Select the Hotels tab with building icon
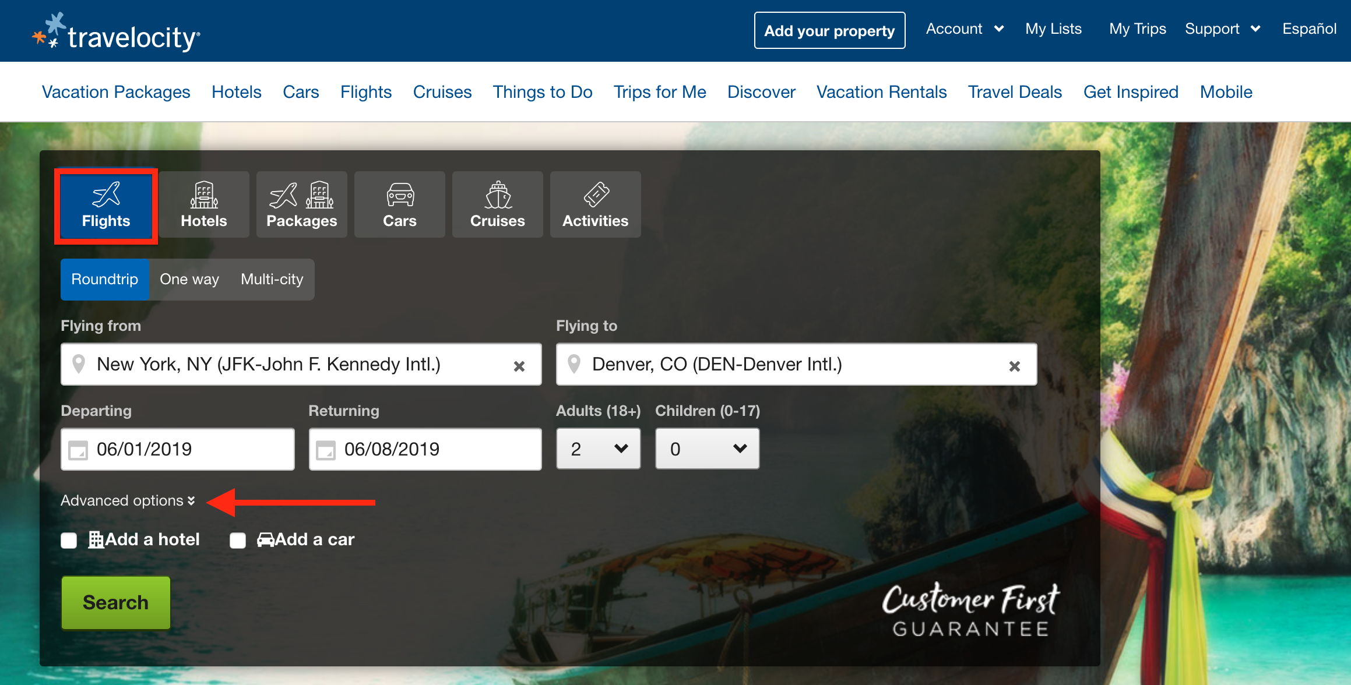This screenshot has width=1351, height=685. (x=204, y=204)
